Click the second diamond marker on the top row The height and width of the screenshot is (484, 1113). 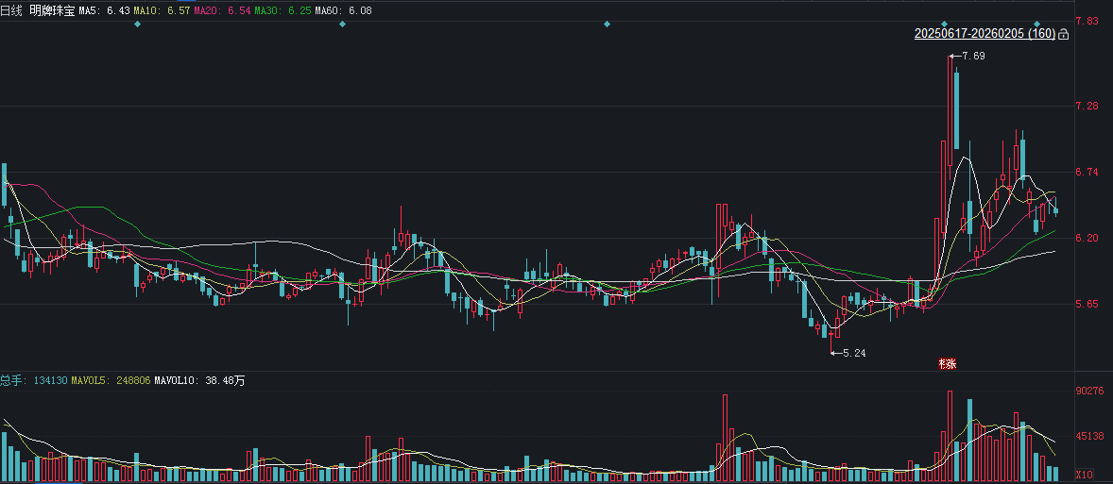pos(343,24)
